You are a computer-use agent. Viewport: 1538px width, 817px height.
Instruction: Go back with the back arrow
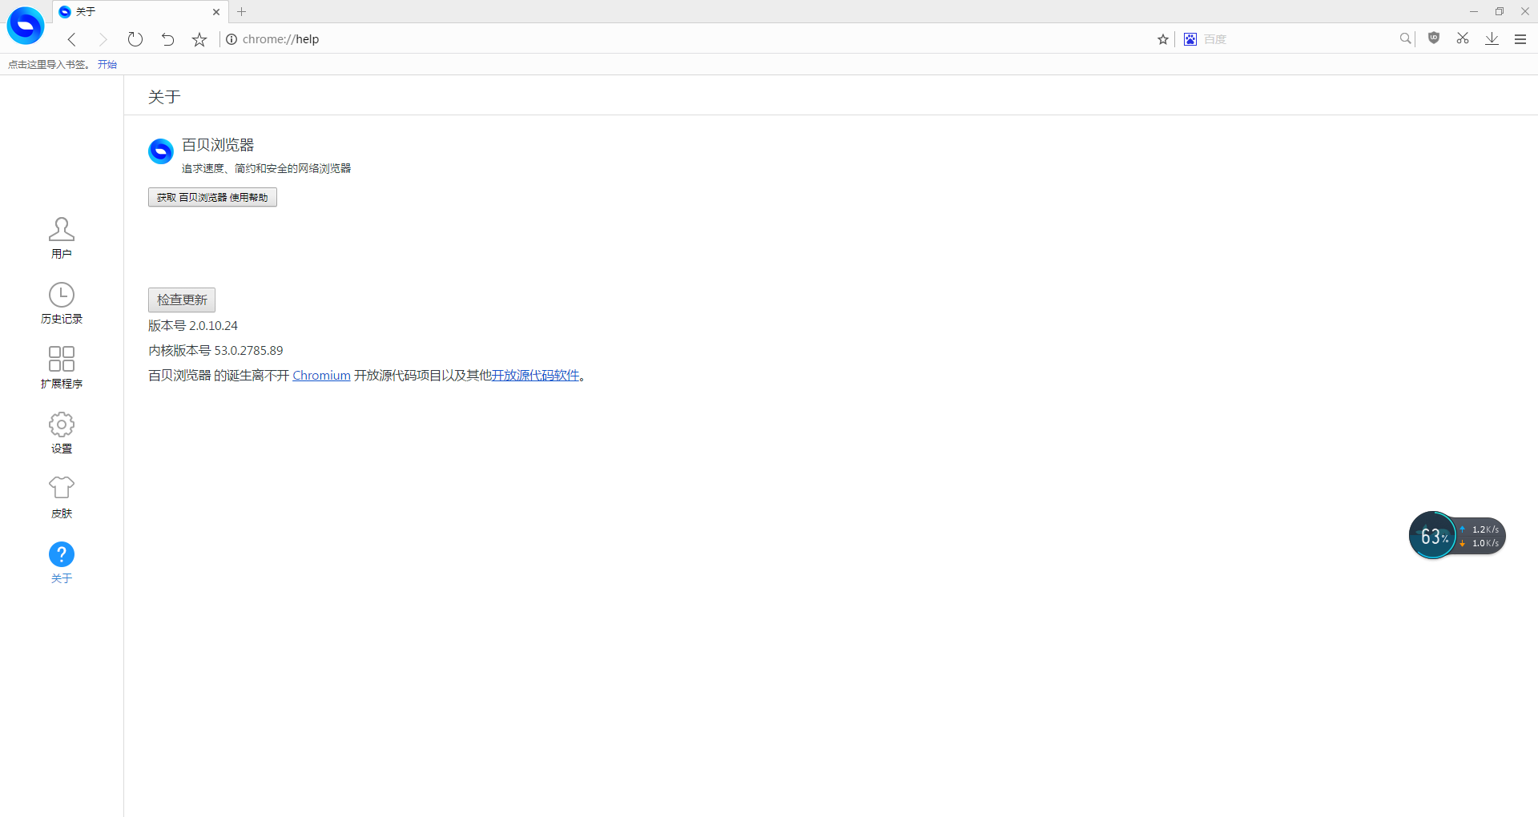tap(72, 39)
